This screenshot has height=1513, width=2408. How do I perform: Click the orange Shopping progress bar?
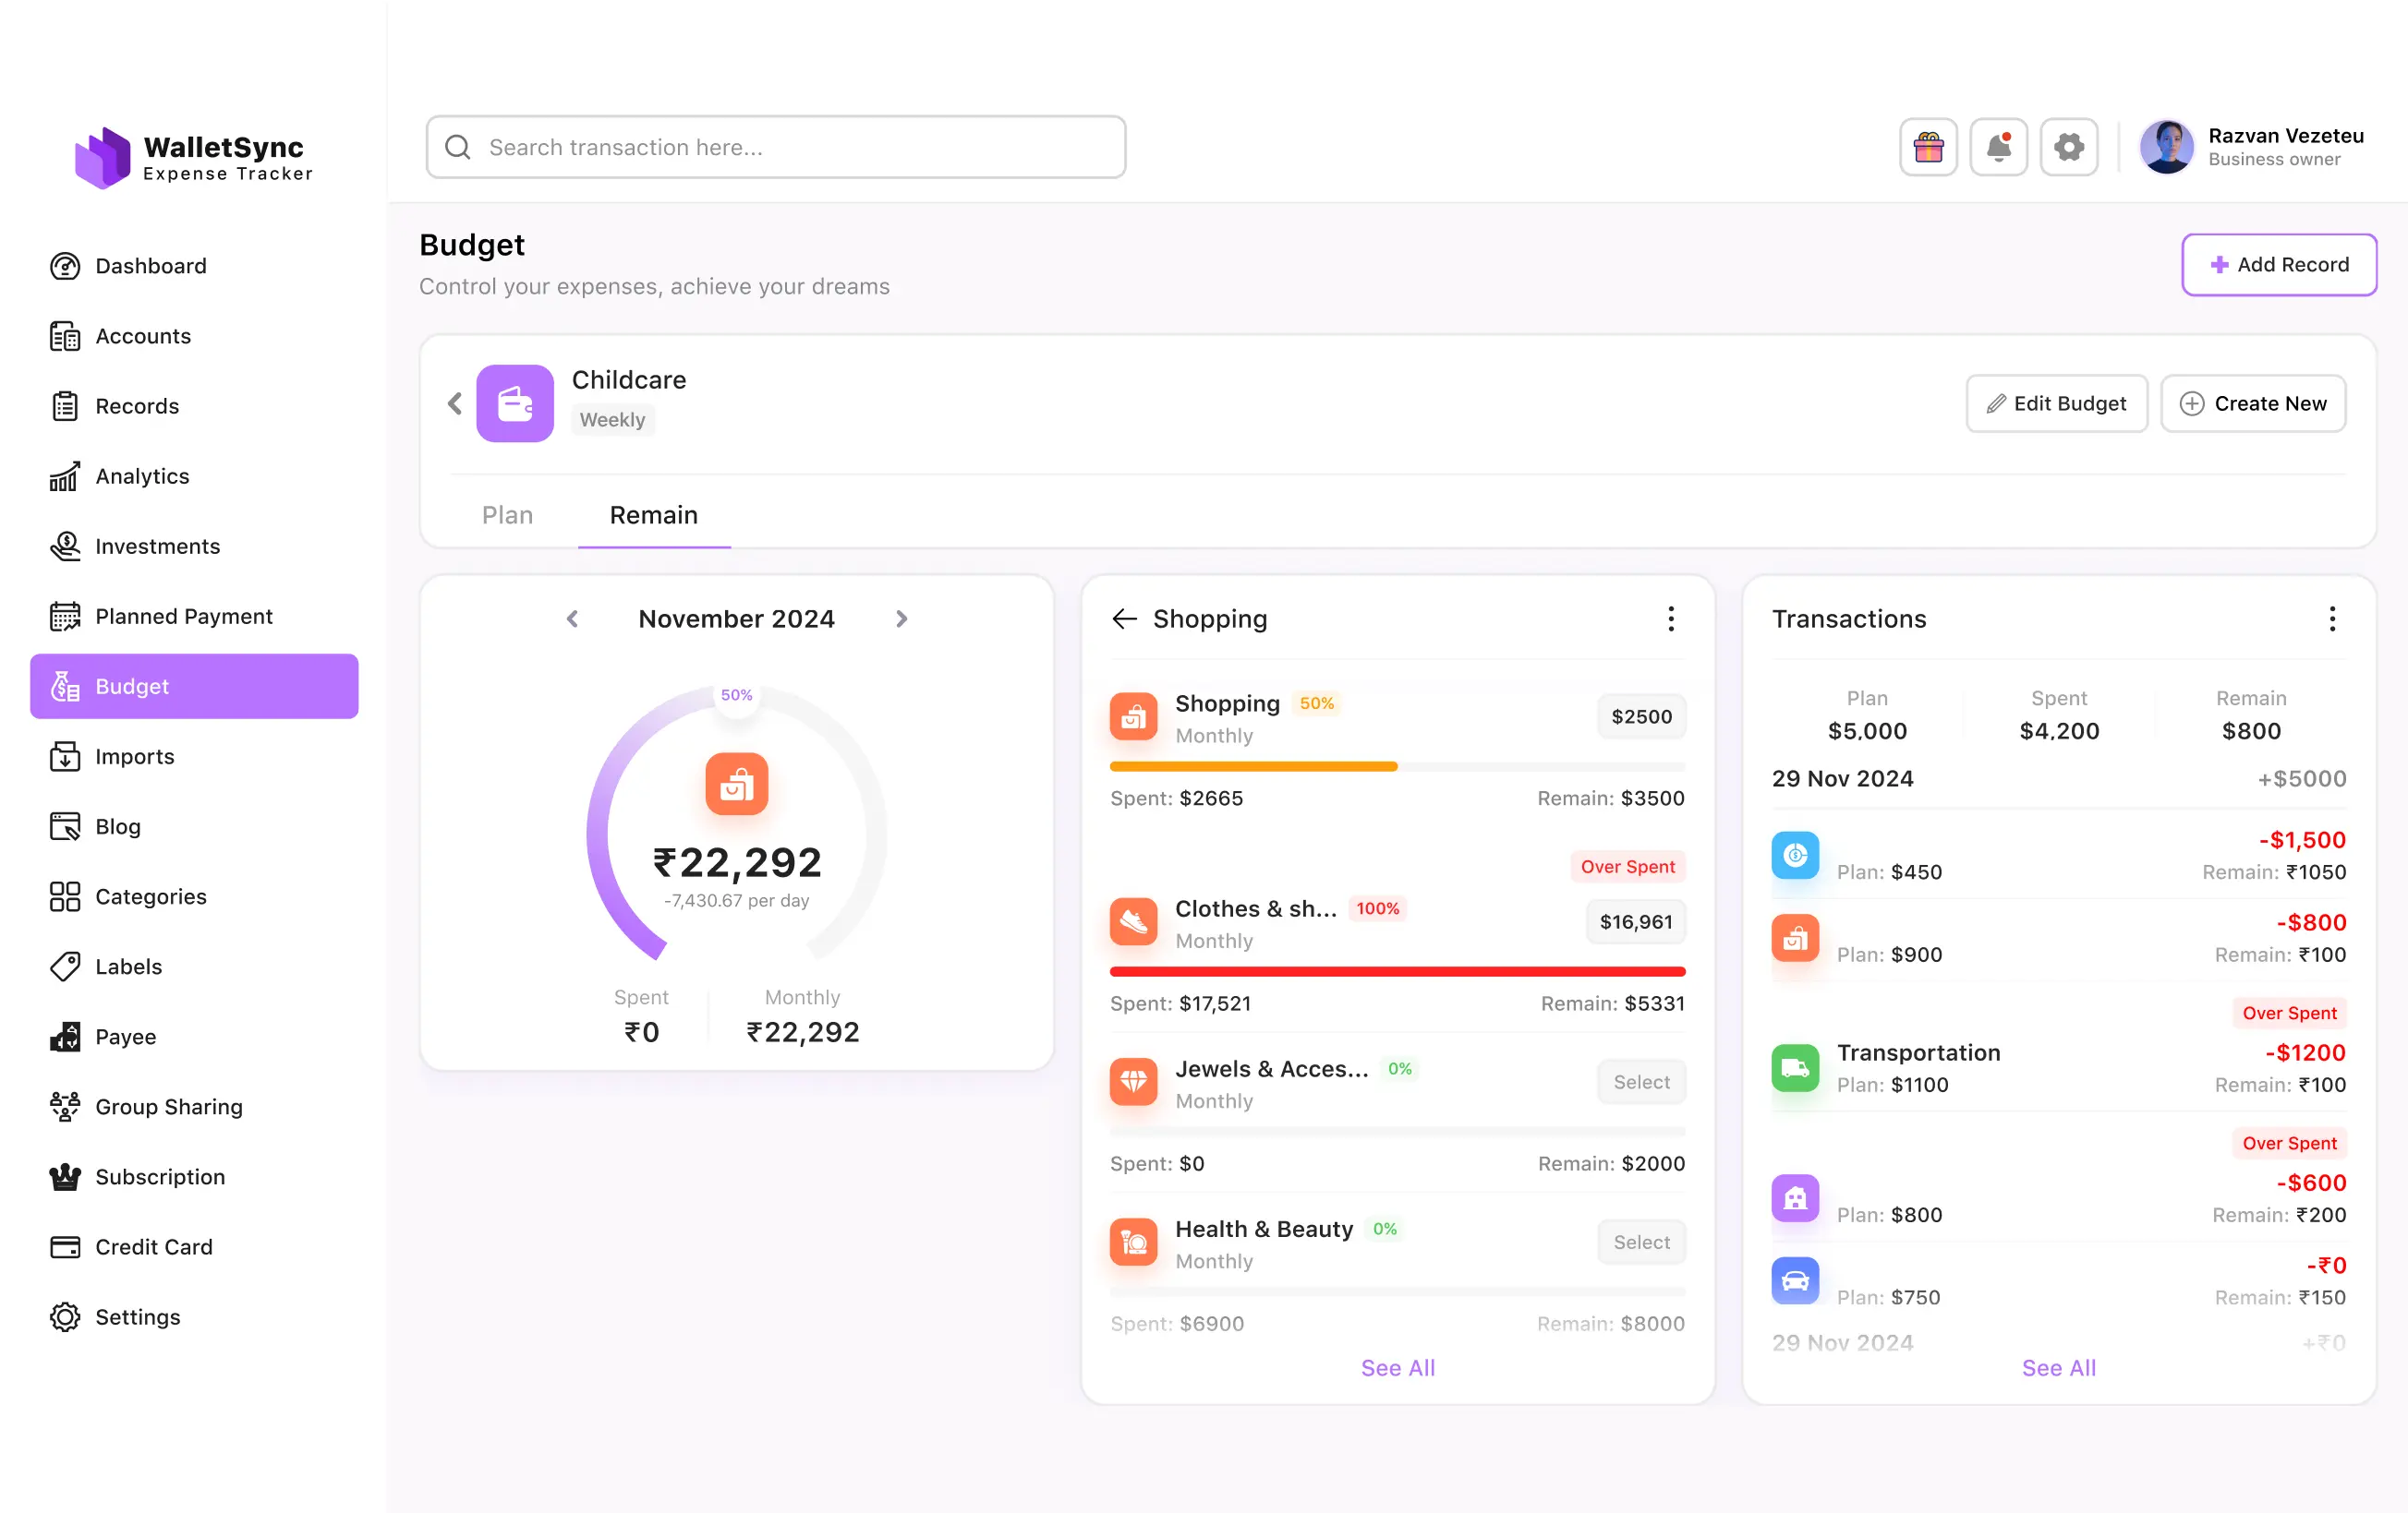[x=1252, y=766]
